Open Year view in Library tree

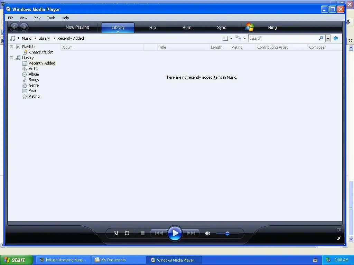click(x=32, y=91)
